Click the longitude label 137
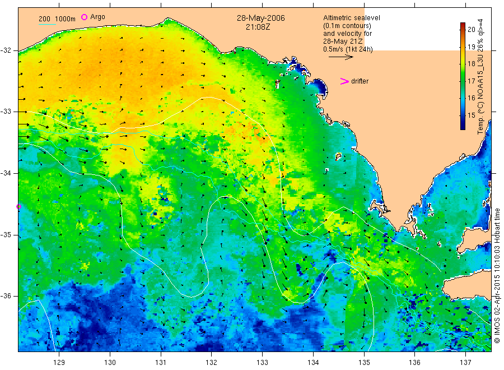This screenshot has width=504, height=370. 465,363
